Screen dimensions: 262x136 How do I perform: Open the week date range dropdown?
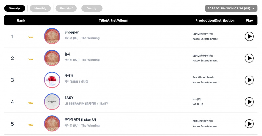(x=231, y=8)
